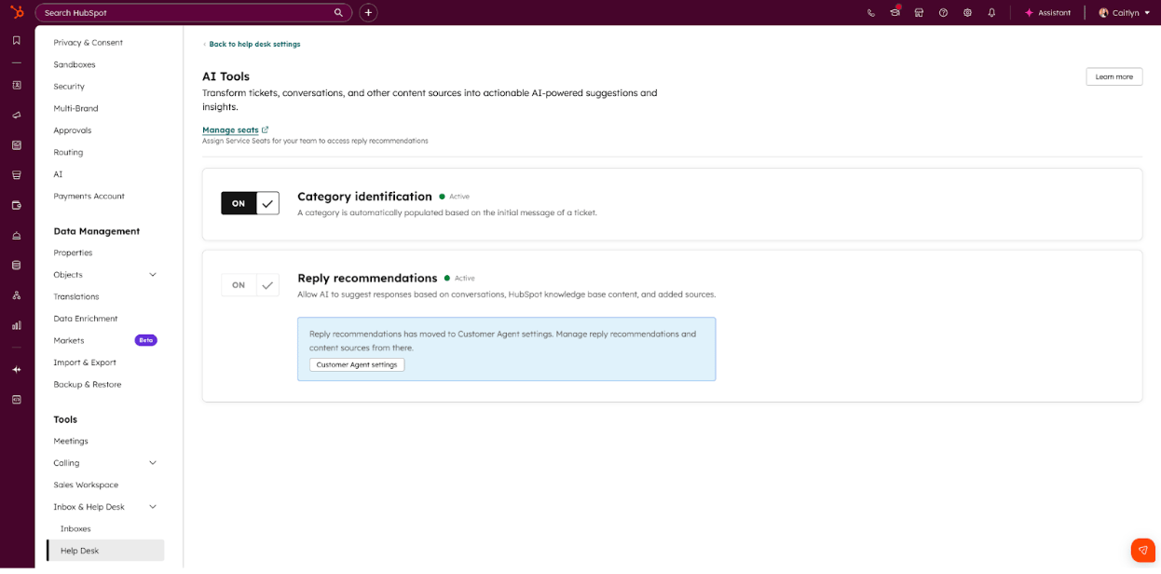Image resolution: width=1161 pixels, height=574 pixels.
Task: Open the Manage seats link
Action: pos(230,130)
